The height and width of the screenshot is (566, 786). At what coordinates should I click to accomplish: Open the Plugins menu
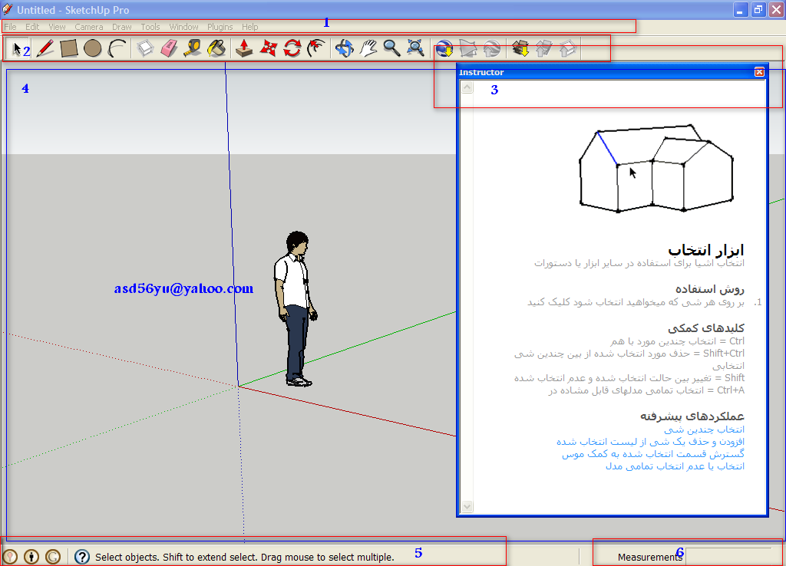coord(220,27)
